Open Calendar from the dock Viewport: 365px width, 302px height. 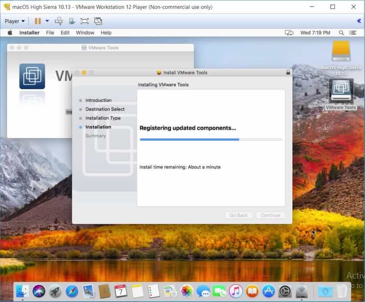(x=121, y=291)
